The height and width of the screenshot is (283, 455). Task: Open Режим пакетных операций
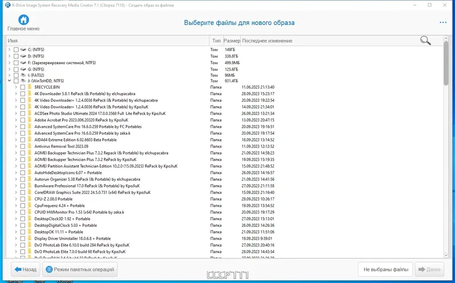coord(80,269)
